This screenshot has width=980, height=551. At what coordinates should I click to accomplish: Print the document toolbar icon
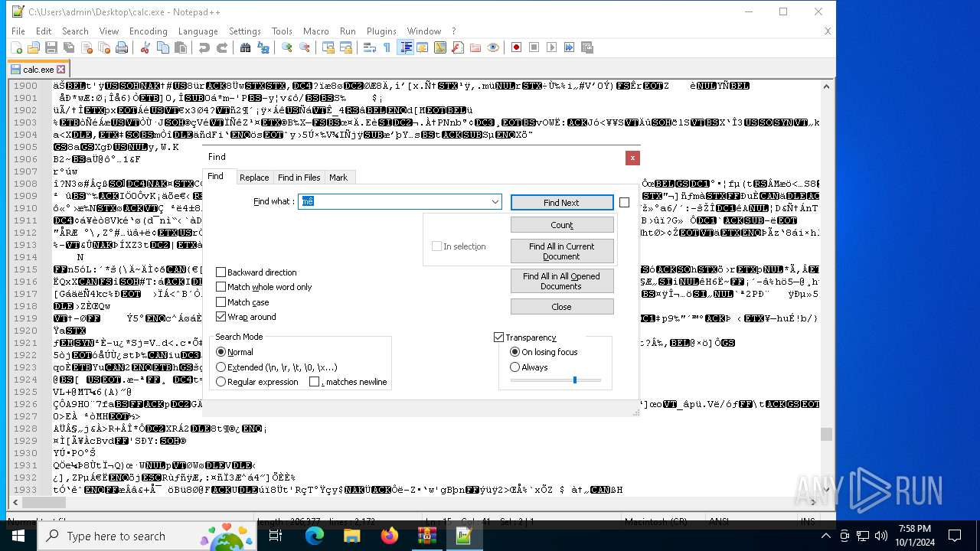pos(122,47)
